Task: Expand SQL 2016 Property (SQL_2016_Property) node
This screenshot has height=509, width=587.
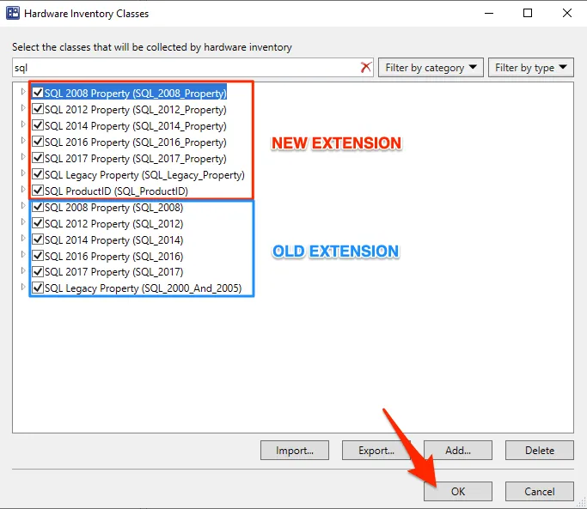Action: pyautogui.click(x=23, y=141)
